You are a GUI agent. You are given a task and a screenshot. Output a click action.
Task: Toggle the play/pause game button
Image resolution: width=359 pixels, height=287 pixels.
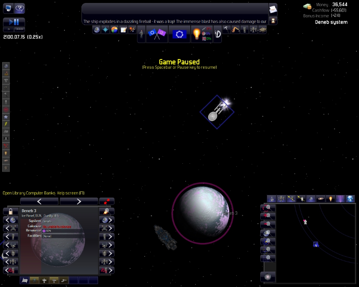click(14, 22)
